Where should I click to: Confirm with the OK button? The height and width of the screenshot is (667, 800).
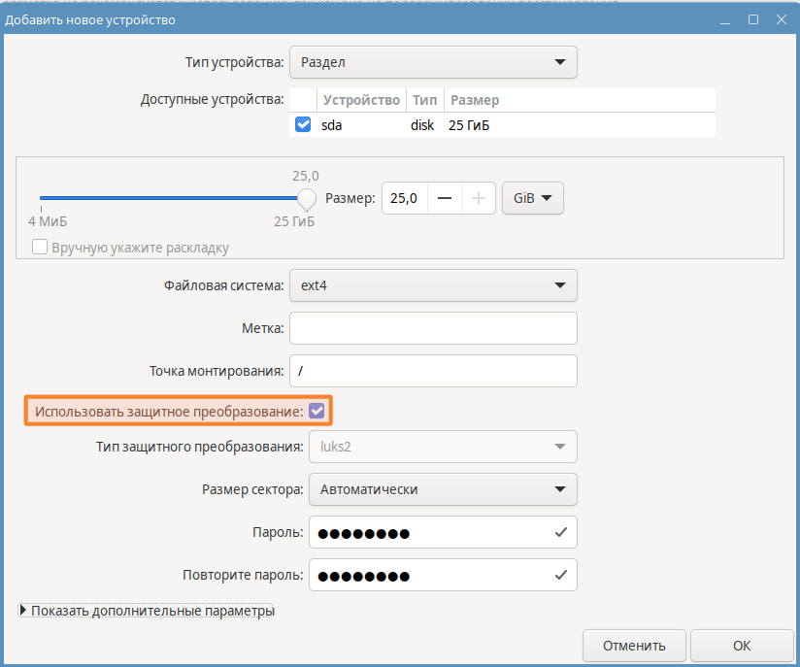(742, 646)
